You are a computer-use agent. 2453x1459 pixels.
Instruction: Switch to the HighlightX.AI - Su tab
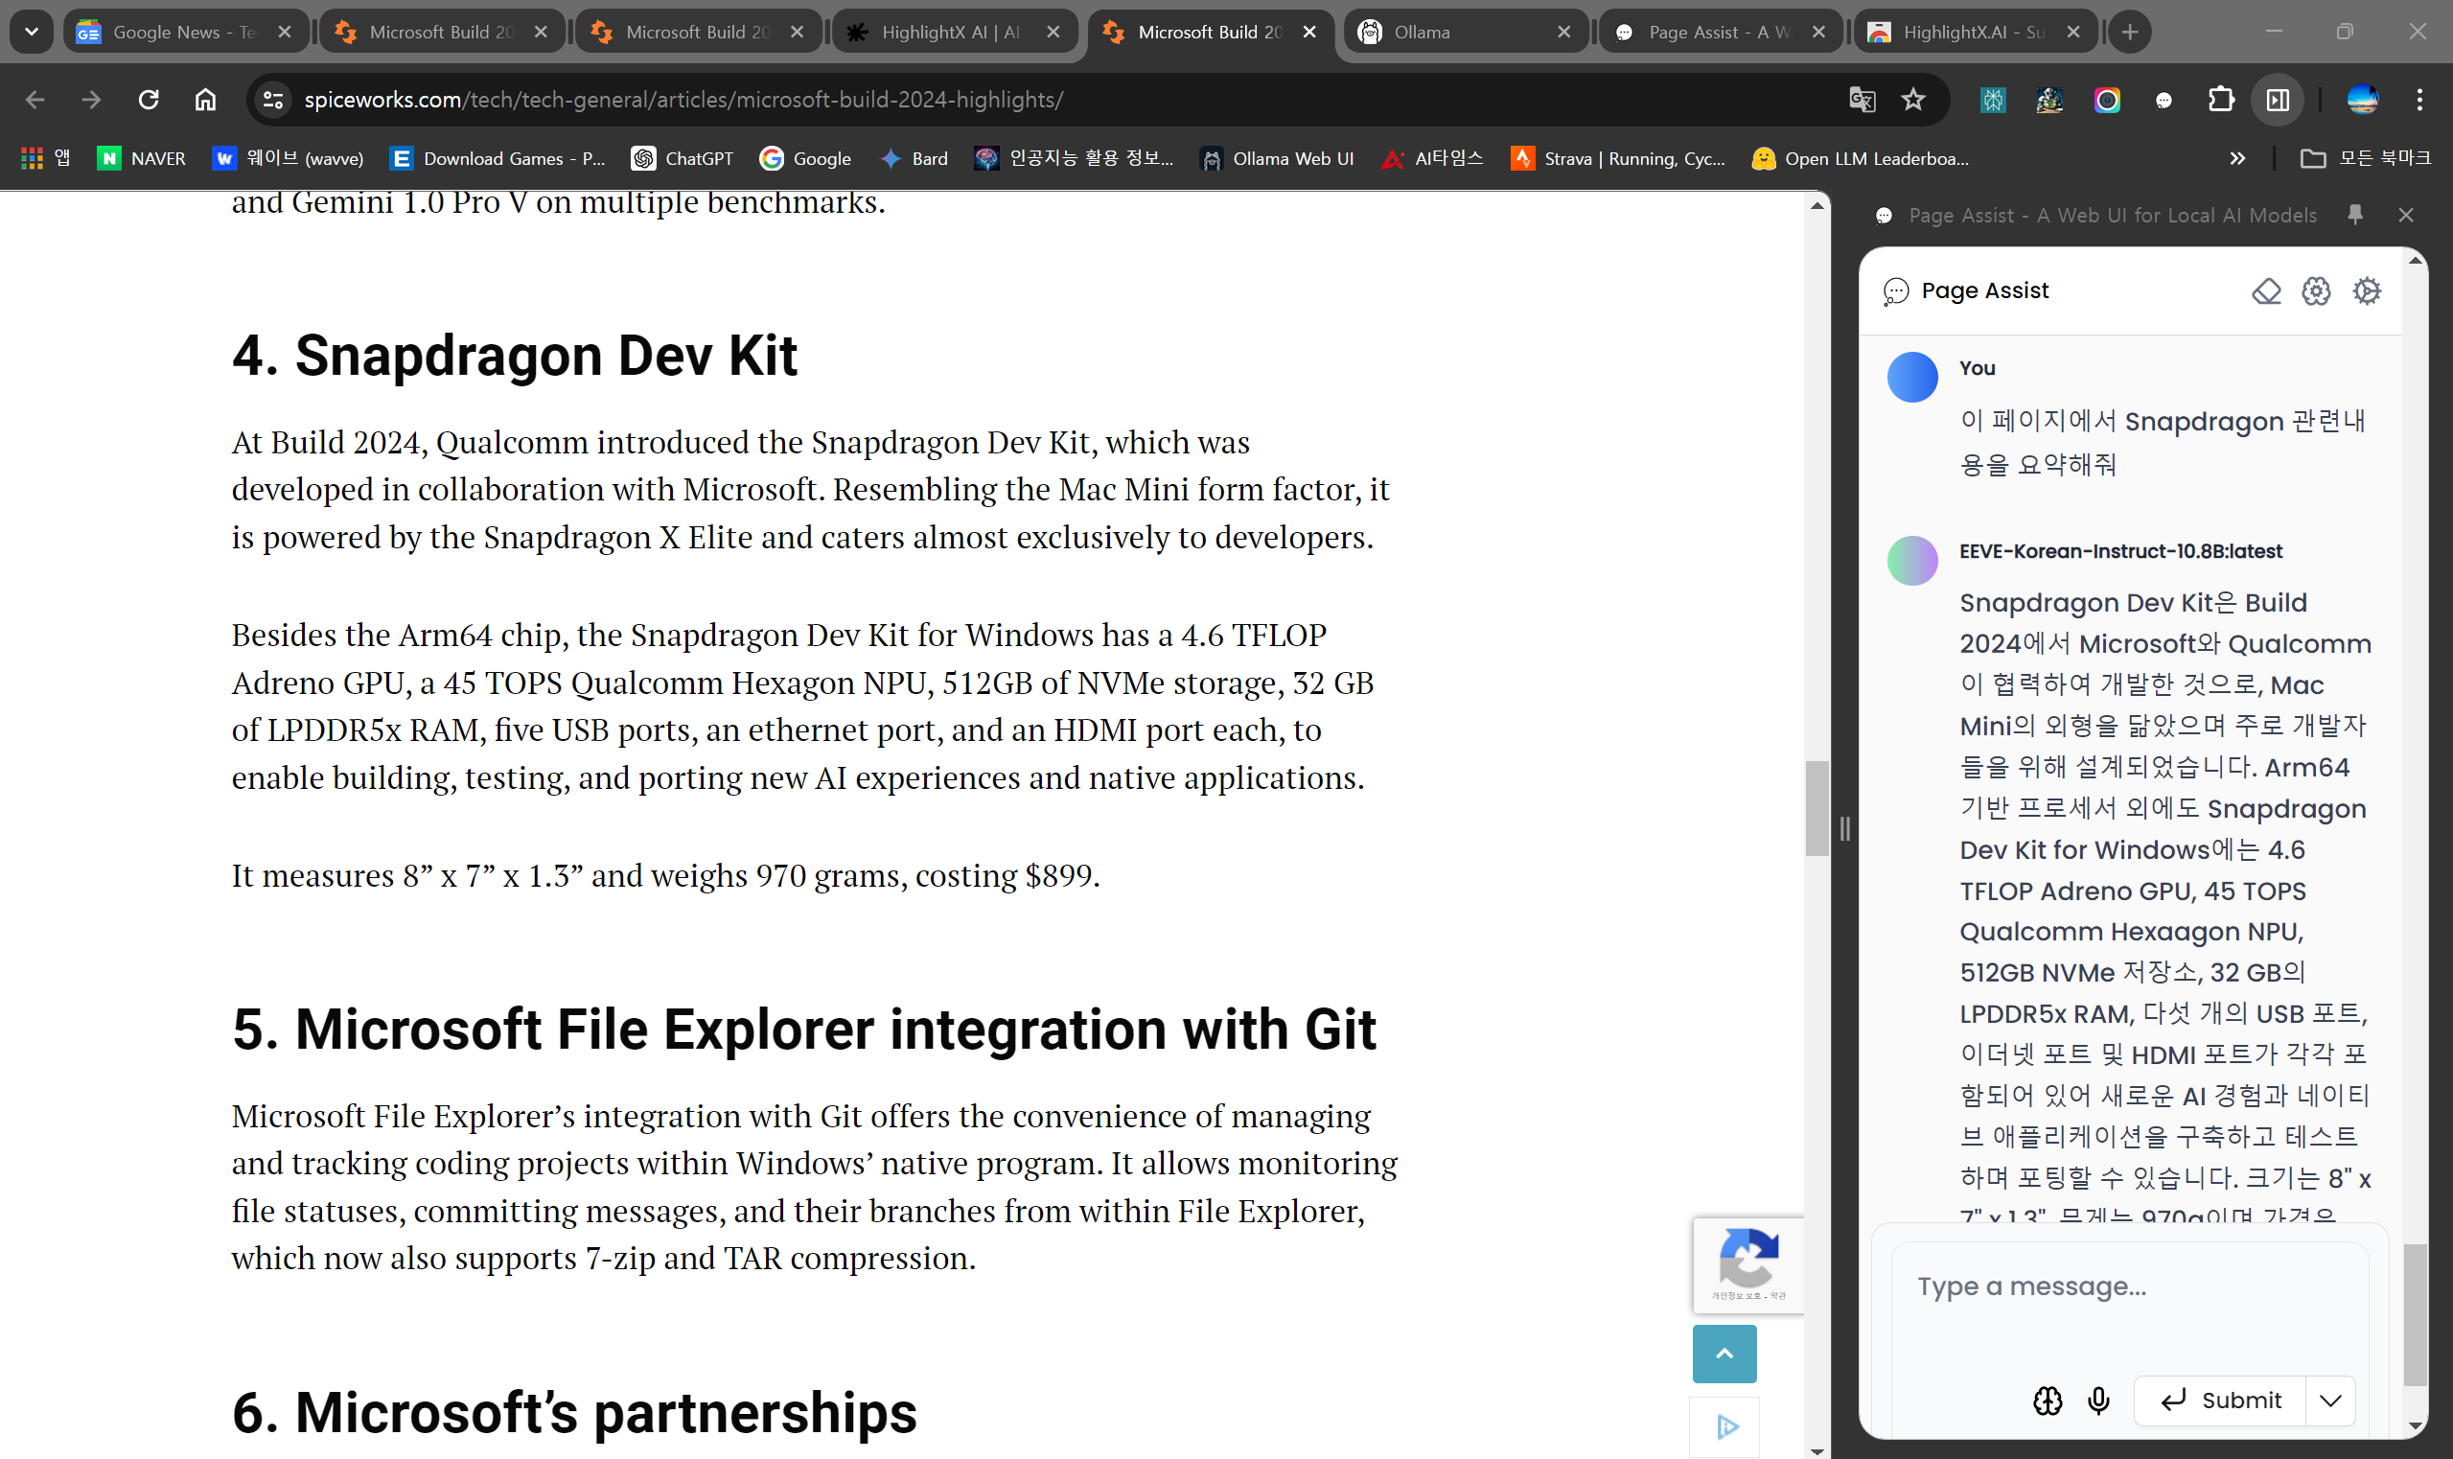1977,32
